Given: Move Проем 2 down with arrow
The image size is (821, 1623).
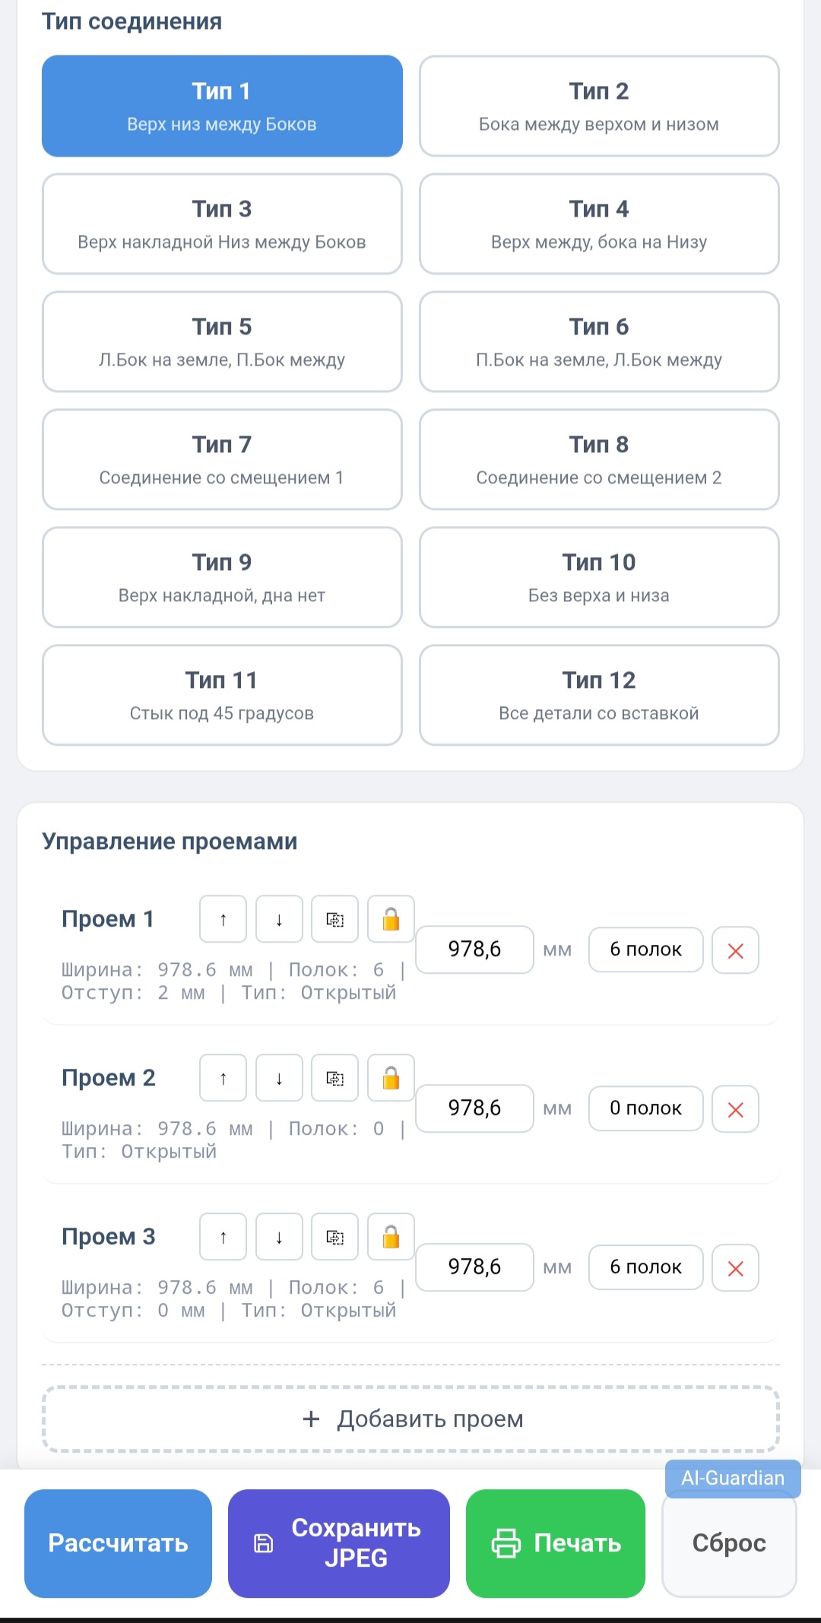Looking at the screenshot, I should pos(279,1078).
